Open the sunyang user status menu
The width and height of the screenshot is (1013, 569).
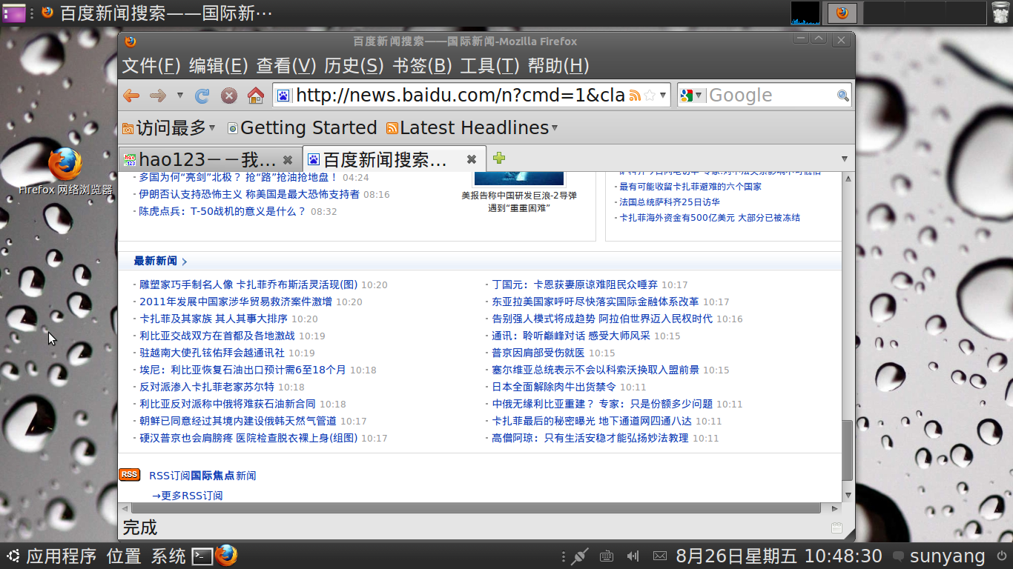point(940,556)
